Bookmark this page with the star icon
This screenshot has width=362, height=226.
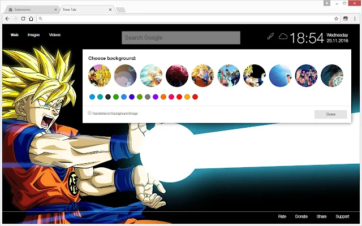coord(336,19)
